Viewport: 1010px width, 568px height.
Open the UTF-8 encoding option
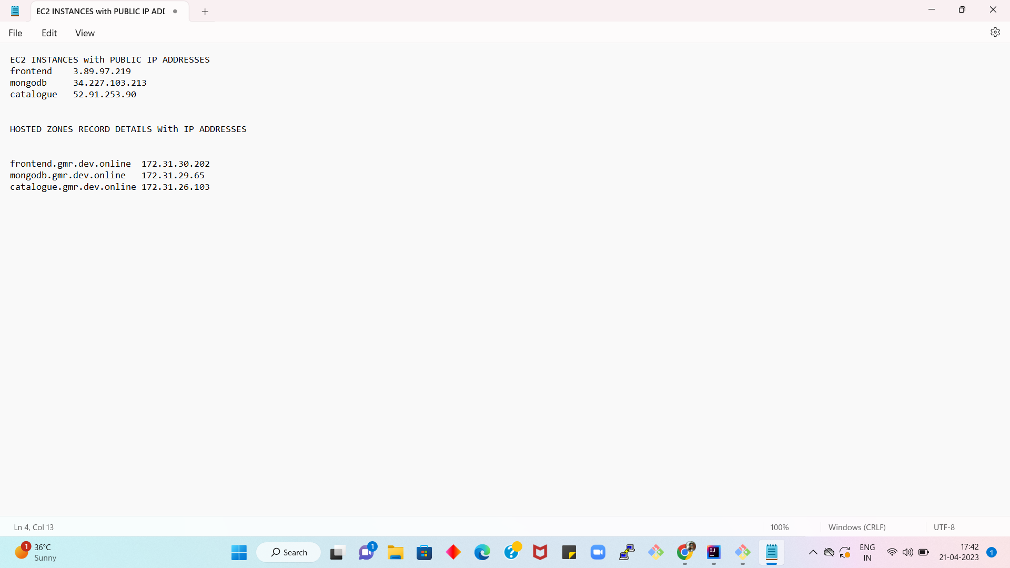point(944,527)
